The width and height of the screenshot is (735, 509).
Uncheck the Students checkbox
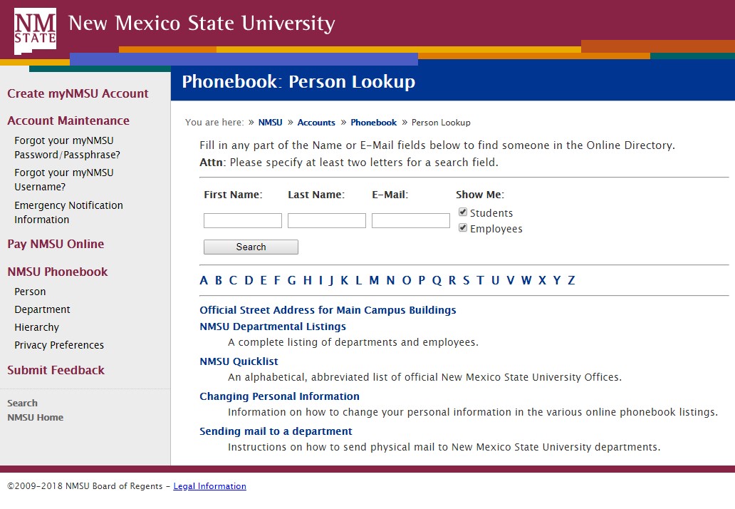[x=463, y=212]
